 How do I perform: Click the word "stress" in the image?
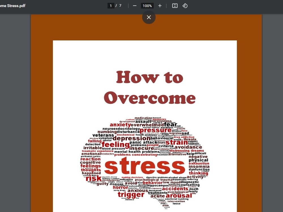tap(144, 166)
